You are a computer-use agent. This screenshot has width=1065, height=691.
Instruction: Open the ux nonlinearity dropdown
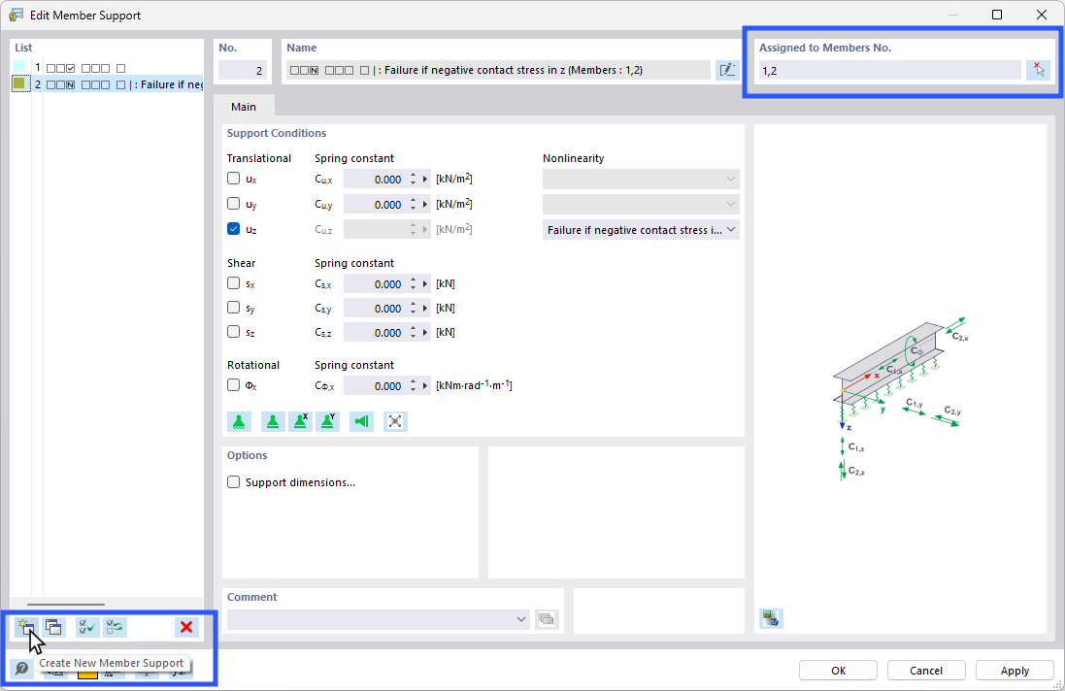point(731,179)
